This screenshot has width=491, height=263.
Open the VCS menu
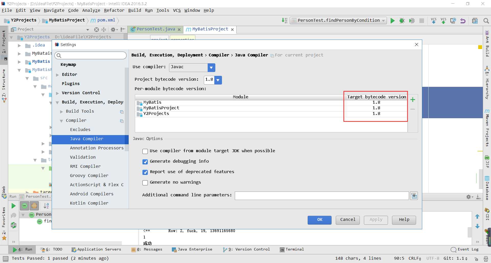tap(177, 10)
